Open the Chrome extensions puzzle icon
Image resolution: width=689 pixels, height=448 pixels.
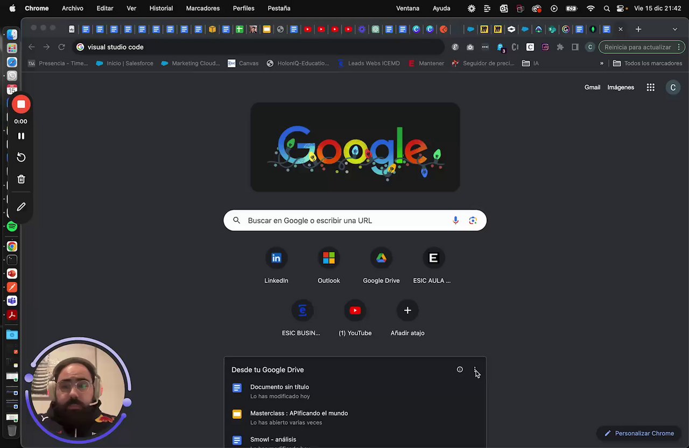560,47
